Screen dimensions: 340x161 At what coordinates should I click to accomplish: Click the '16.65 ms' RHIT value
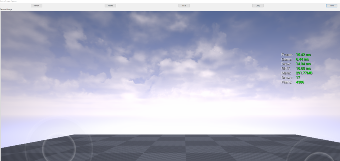point(303,68)
